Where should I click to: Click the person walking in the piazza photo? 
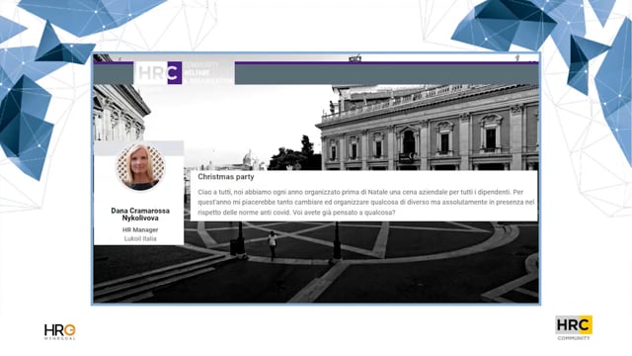pos(273,245)
